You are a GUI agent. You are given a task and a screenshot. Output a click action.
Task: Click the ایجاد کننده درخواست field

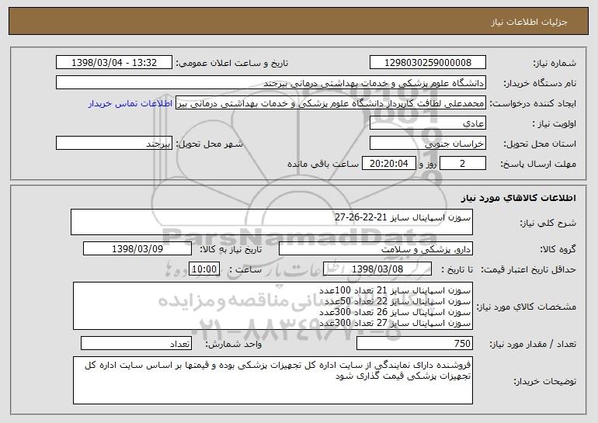331,103
